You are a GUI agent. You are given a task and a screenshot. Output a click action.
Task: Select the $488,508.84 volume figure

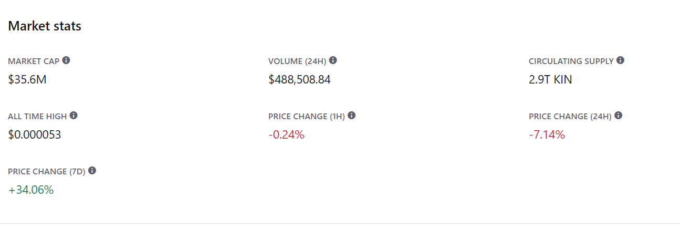point(299,80)
